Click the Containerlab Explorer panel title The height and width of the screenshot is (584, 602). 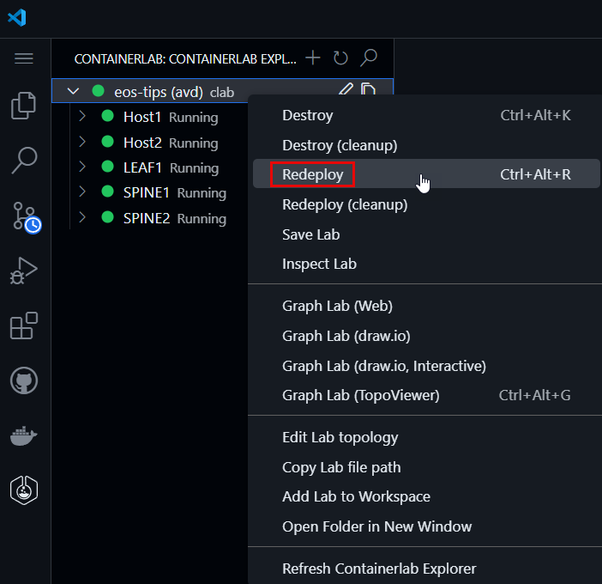(185, 58)
